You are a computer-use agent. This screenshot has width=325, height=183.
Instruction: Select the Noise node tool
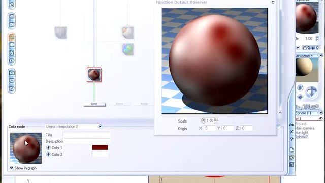12,17
